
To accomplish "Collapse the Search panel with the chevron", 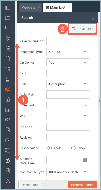I will (93, 18).
